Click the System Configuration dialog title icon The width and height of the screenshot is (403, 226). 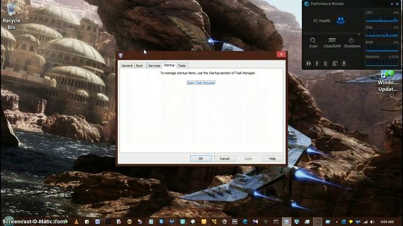(x=121, y=55)
